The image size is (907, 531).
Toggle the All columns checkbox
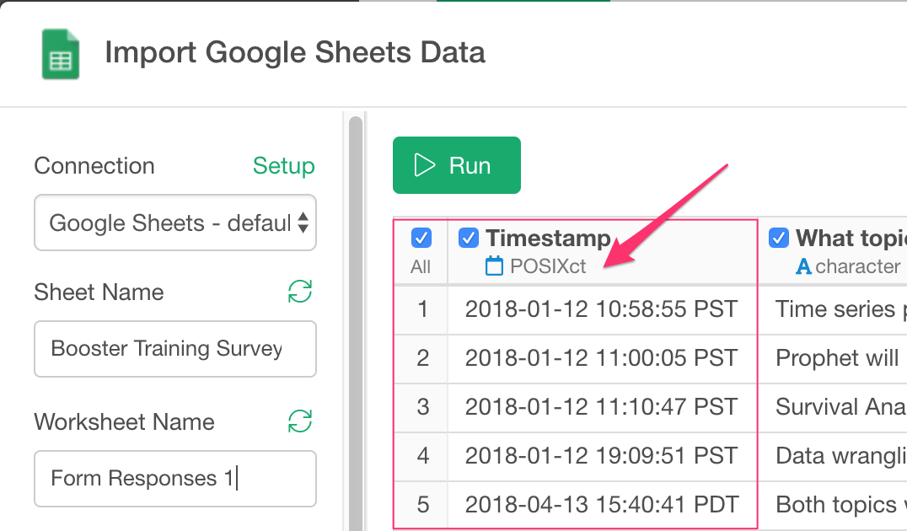tap(421, 238)
